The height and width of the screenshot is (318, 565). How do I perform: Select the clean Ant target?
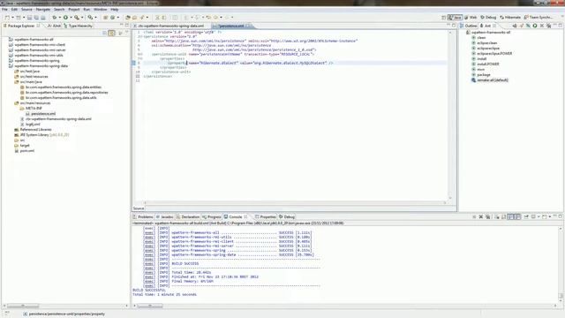point(481,37)
